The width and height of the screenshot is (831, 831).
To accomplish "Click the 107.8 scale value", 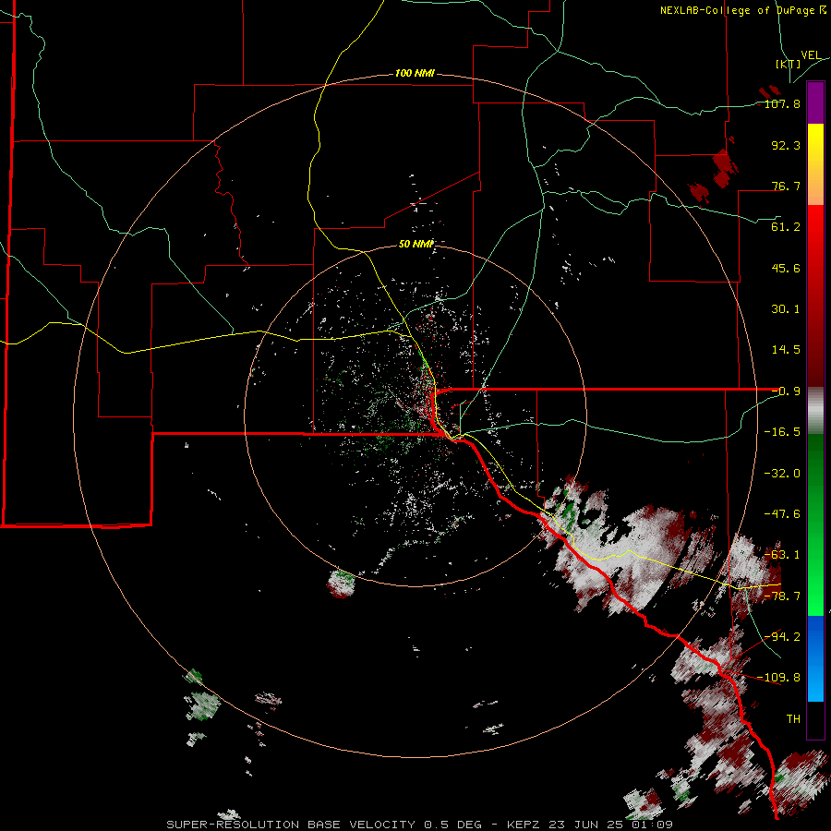I will 782,103.
